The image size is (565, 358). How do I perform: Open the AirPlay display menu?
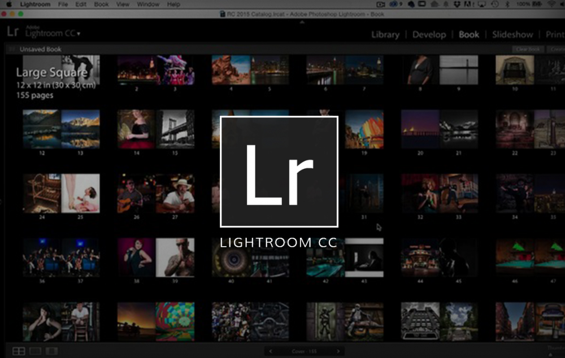(x=482, y=5)
